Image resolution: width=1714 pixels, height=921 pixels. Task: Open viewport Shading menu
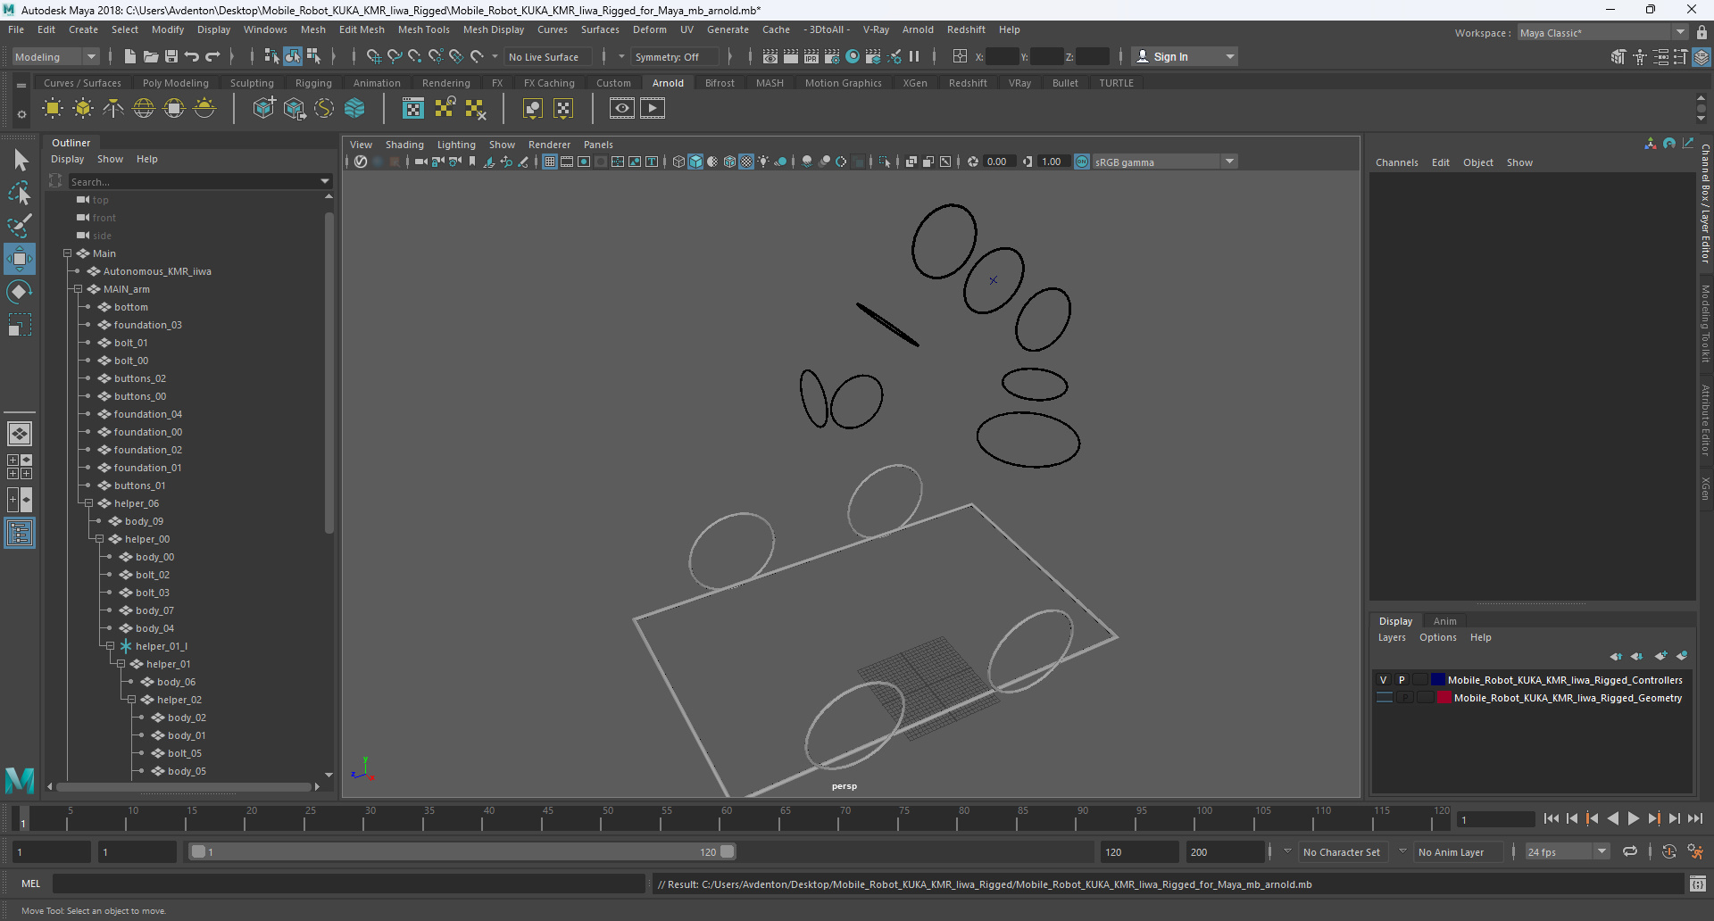pos(404,145)
